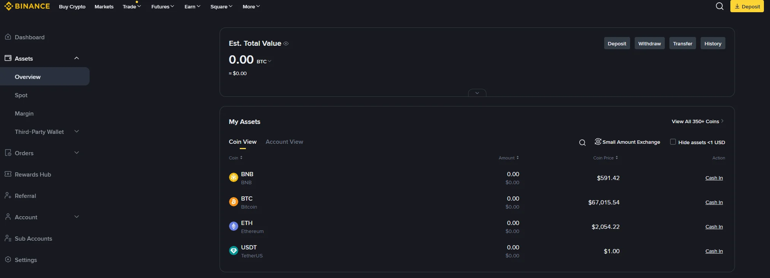Viewport: 770px width, 278px height.
Task: Click the Ethereum coin icon
Action: pyautogui.click(x=233, y=227)
